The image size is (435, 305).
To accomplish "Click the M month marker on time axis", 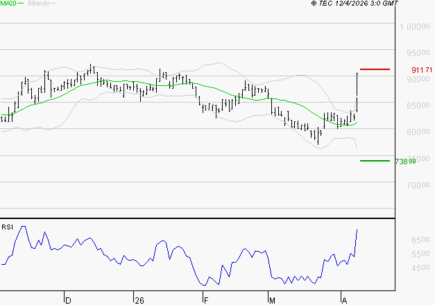I will click(272, 301).
